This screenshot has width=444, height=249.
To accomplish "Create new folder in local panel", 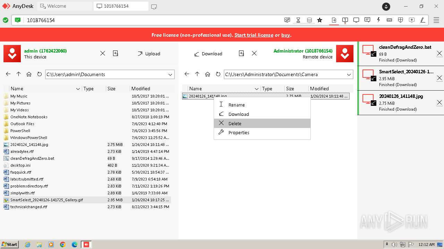I will coord(116,53).
